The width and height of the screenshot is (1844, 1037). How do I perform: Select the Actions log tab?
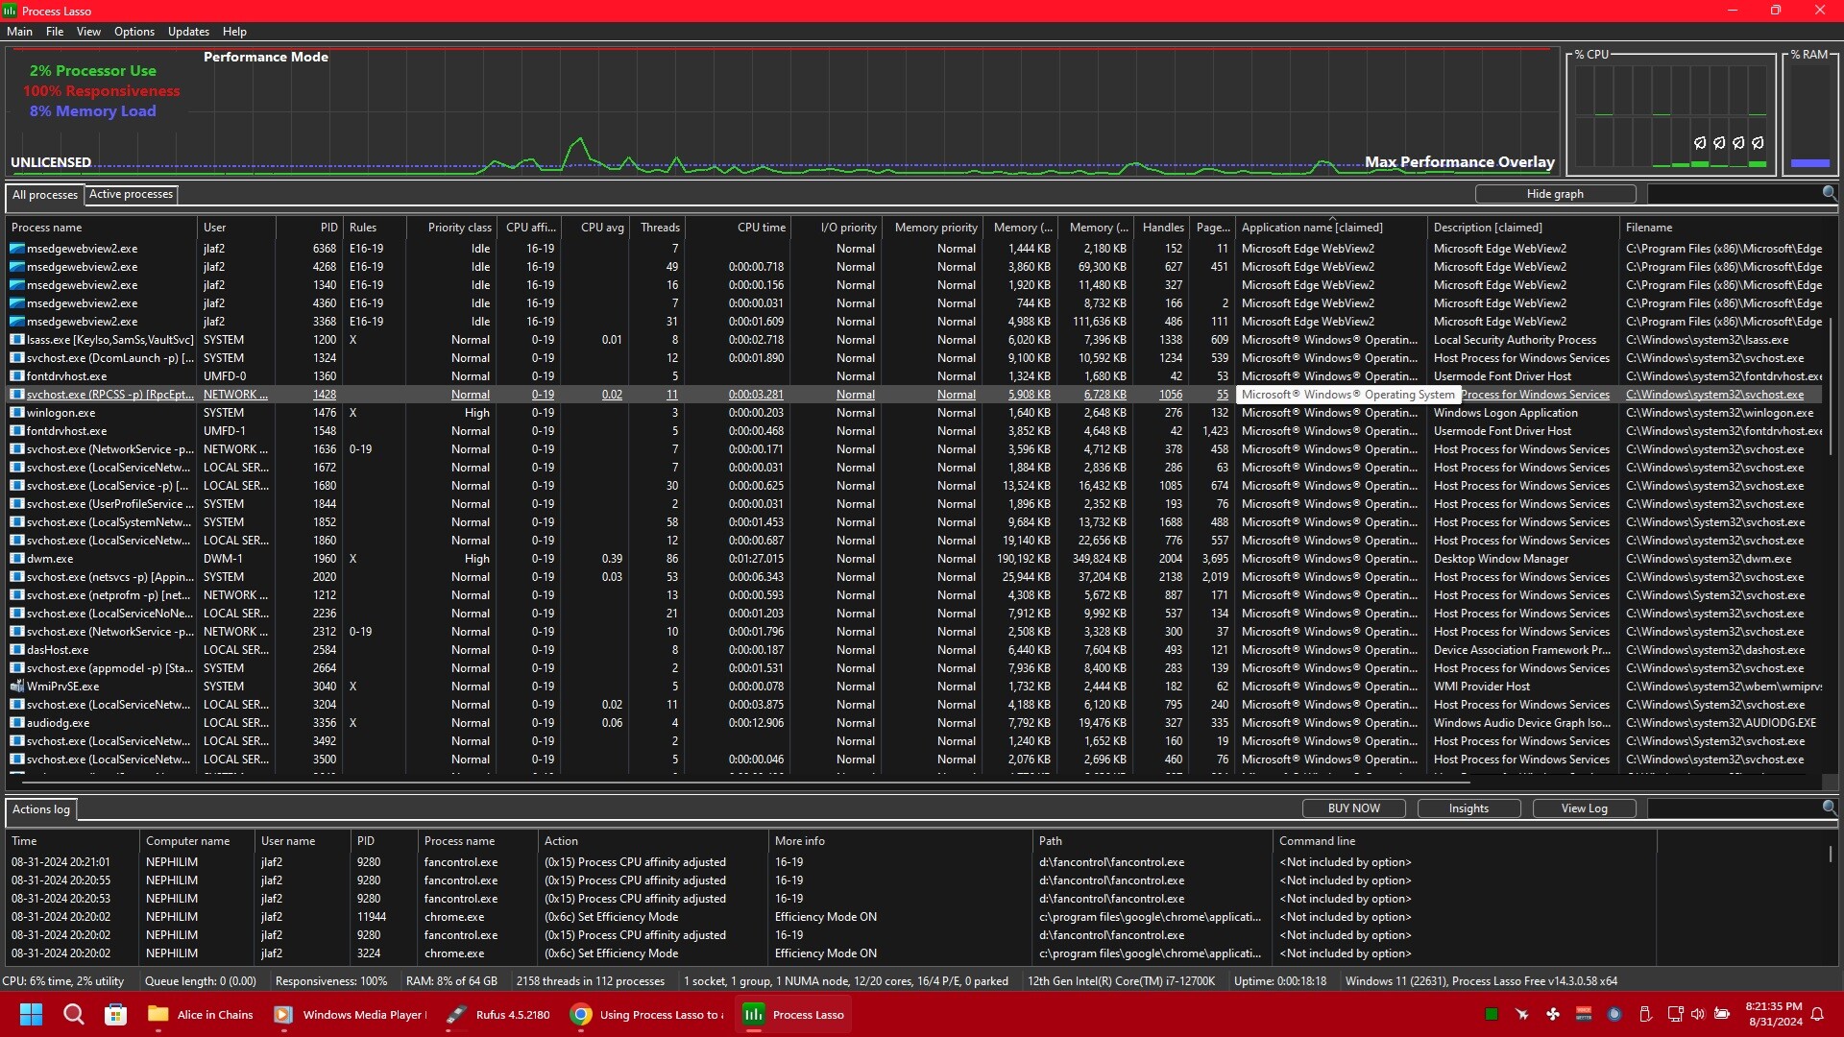pos(41,809)
